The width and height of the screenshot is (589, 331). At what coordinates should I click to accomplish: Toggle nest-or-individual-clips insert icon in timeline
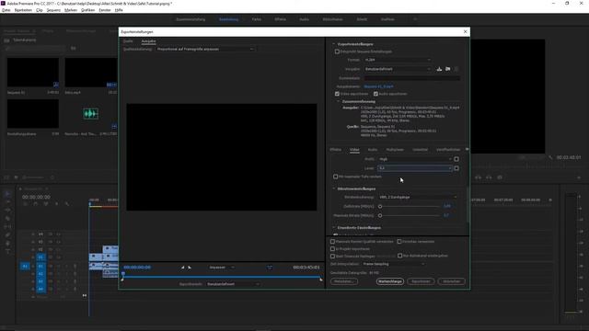pyautogui.click(x=25, y=204)
